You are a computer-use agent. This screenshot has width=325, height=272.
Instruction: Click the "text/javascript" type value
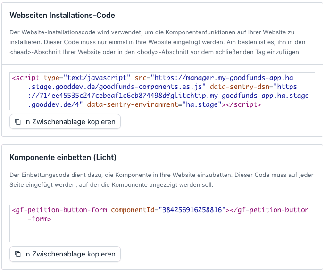pos(97,78)
